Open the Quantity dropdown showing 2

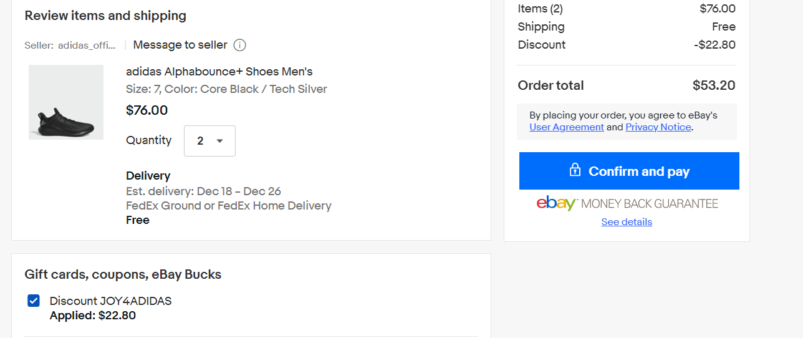click(209, 141)
